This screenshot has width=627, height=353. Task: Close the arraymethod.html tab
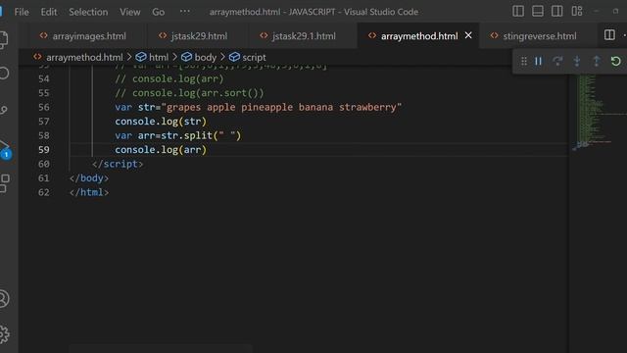[468, 35]
